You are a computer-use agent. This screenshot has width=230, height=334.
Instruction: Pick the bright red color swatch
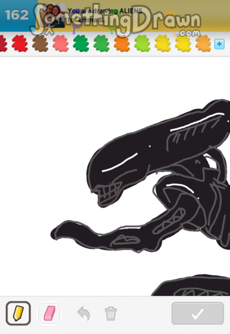[20, 43]
